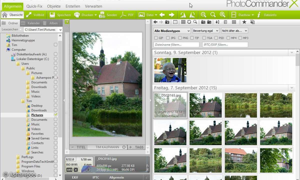Collapse the TITEL field with minus

[x=72, y=147]
